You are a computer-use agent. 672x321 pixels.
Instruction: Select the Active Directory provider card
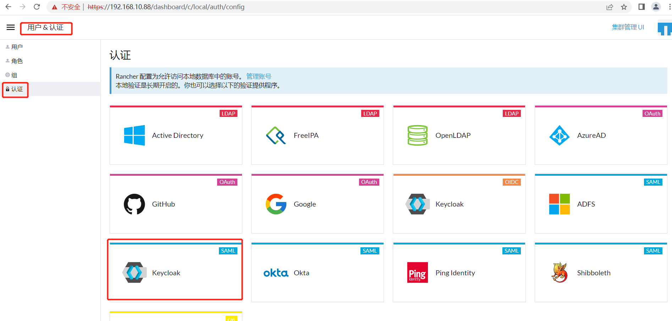[176, 135]
